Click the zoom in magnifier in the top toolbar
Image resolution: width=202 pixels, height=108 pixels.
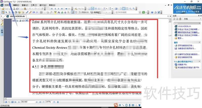click(x=134, y=9)
